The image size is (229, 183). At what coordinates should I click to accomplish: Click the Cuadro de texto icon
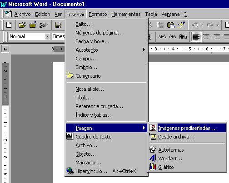[70, 136]
